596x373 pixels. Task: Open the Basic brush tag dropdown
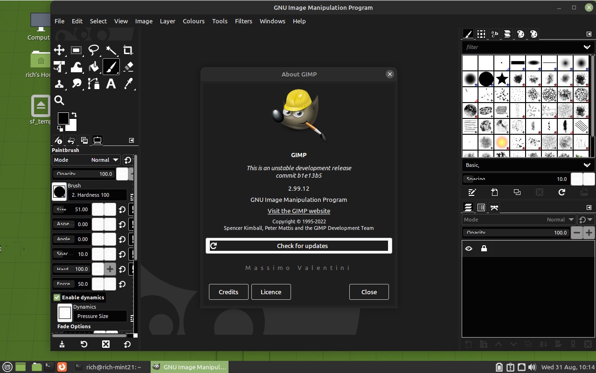click(587, 165)
